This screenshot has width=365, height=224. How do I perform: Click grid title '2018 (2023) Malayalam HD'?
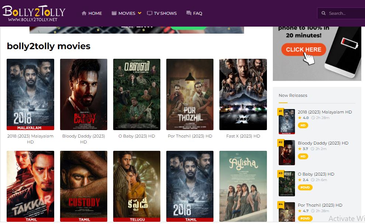30,139
